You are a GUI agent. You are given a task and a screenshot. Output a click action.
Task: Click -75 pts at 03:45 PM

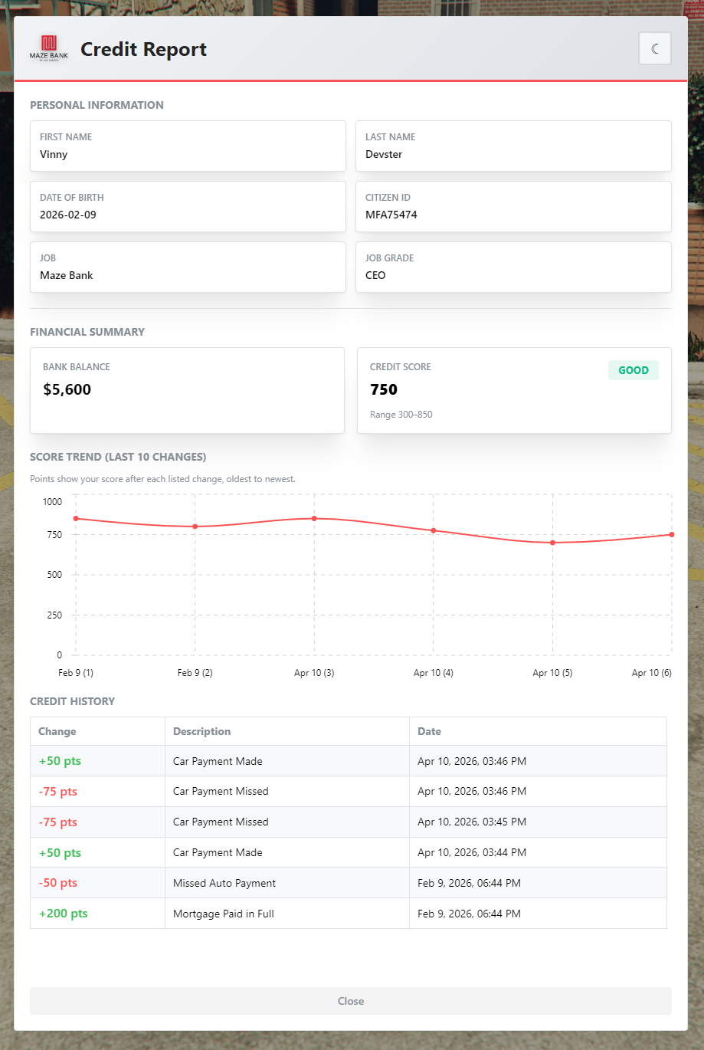(58, 822)
